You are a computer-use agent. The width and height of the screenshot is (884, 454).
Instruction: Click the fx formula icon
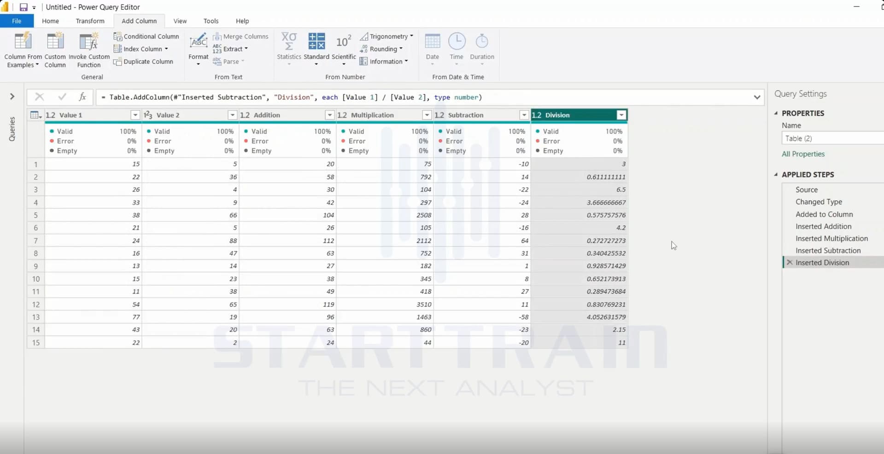click(x=82, y=97)
